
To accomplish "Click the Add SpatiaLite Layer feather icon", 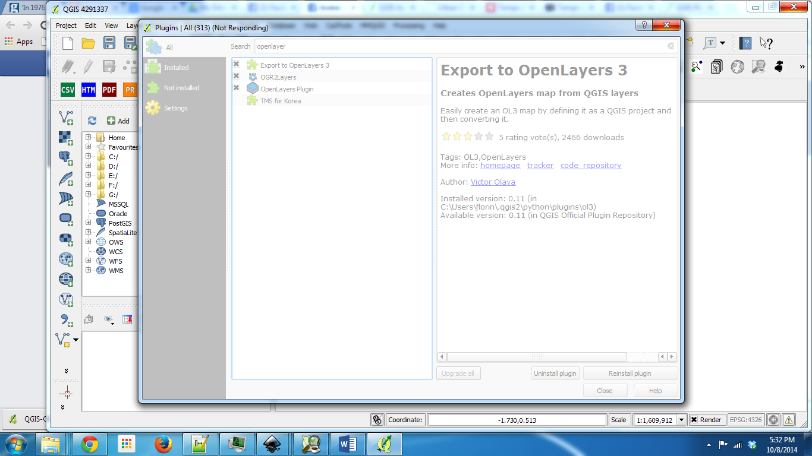I will point(66,178).
